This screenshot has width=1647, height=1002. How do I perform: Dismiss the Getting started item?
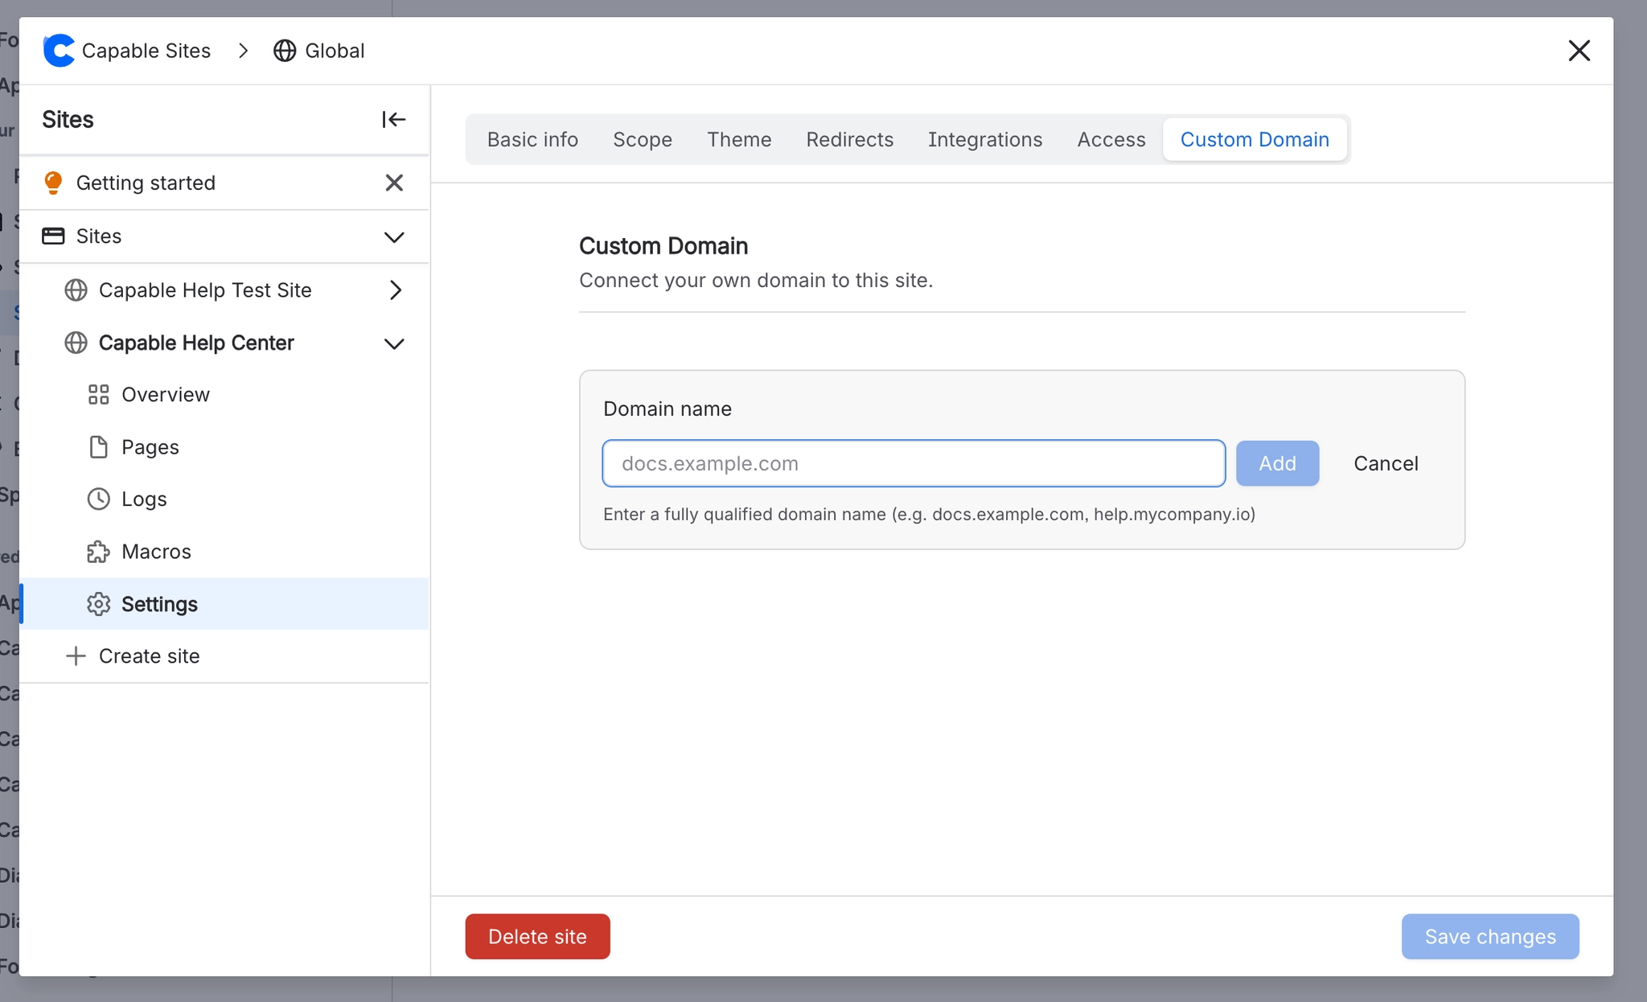coord(394,183)
